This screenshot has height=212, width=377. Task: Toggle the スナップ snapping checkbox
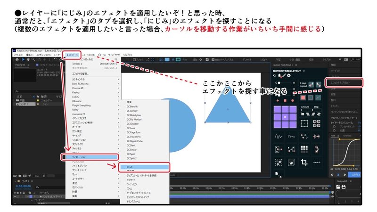[134, 60]
